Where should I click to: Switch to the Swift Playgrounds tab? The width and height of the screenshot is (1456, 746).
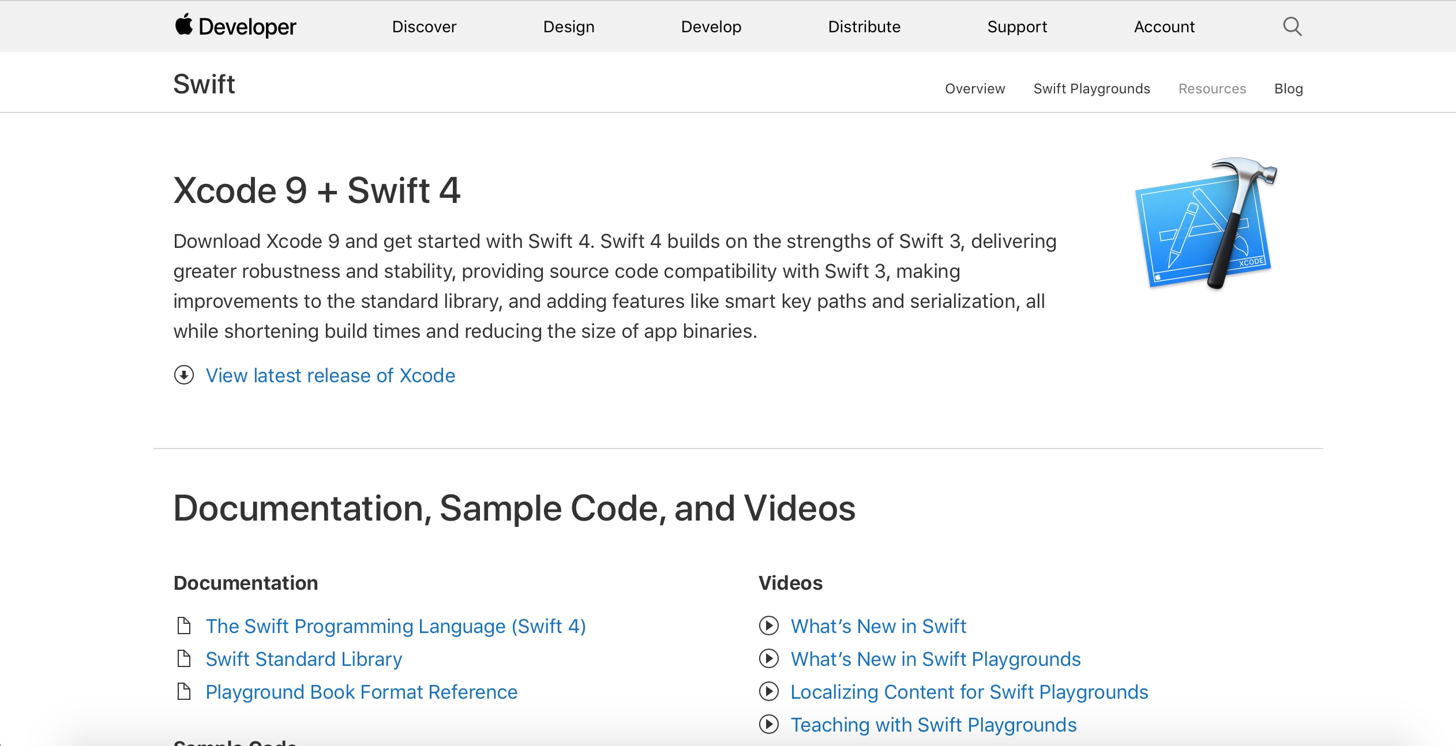click(1091, 89)
